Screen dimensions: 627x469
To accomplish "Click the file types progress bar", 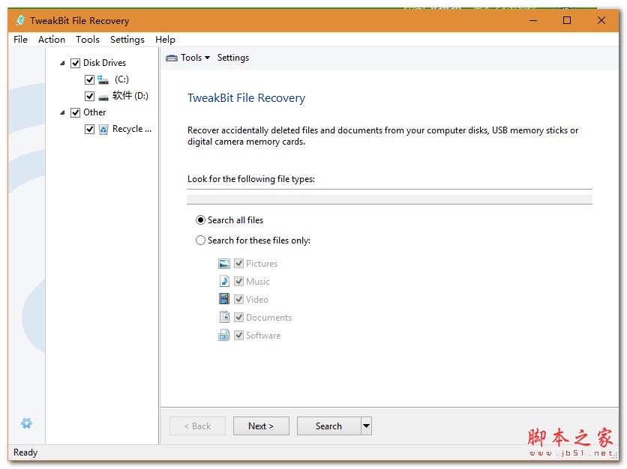I will coord(390,198).
